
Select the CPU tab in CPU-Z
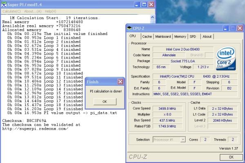(x=133, y=36)
